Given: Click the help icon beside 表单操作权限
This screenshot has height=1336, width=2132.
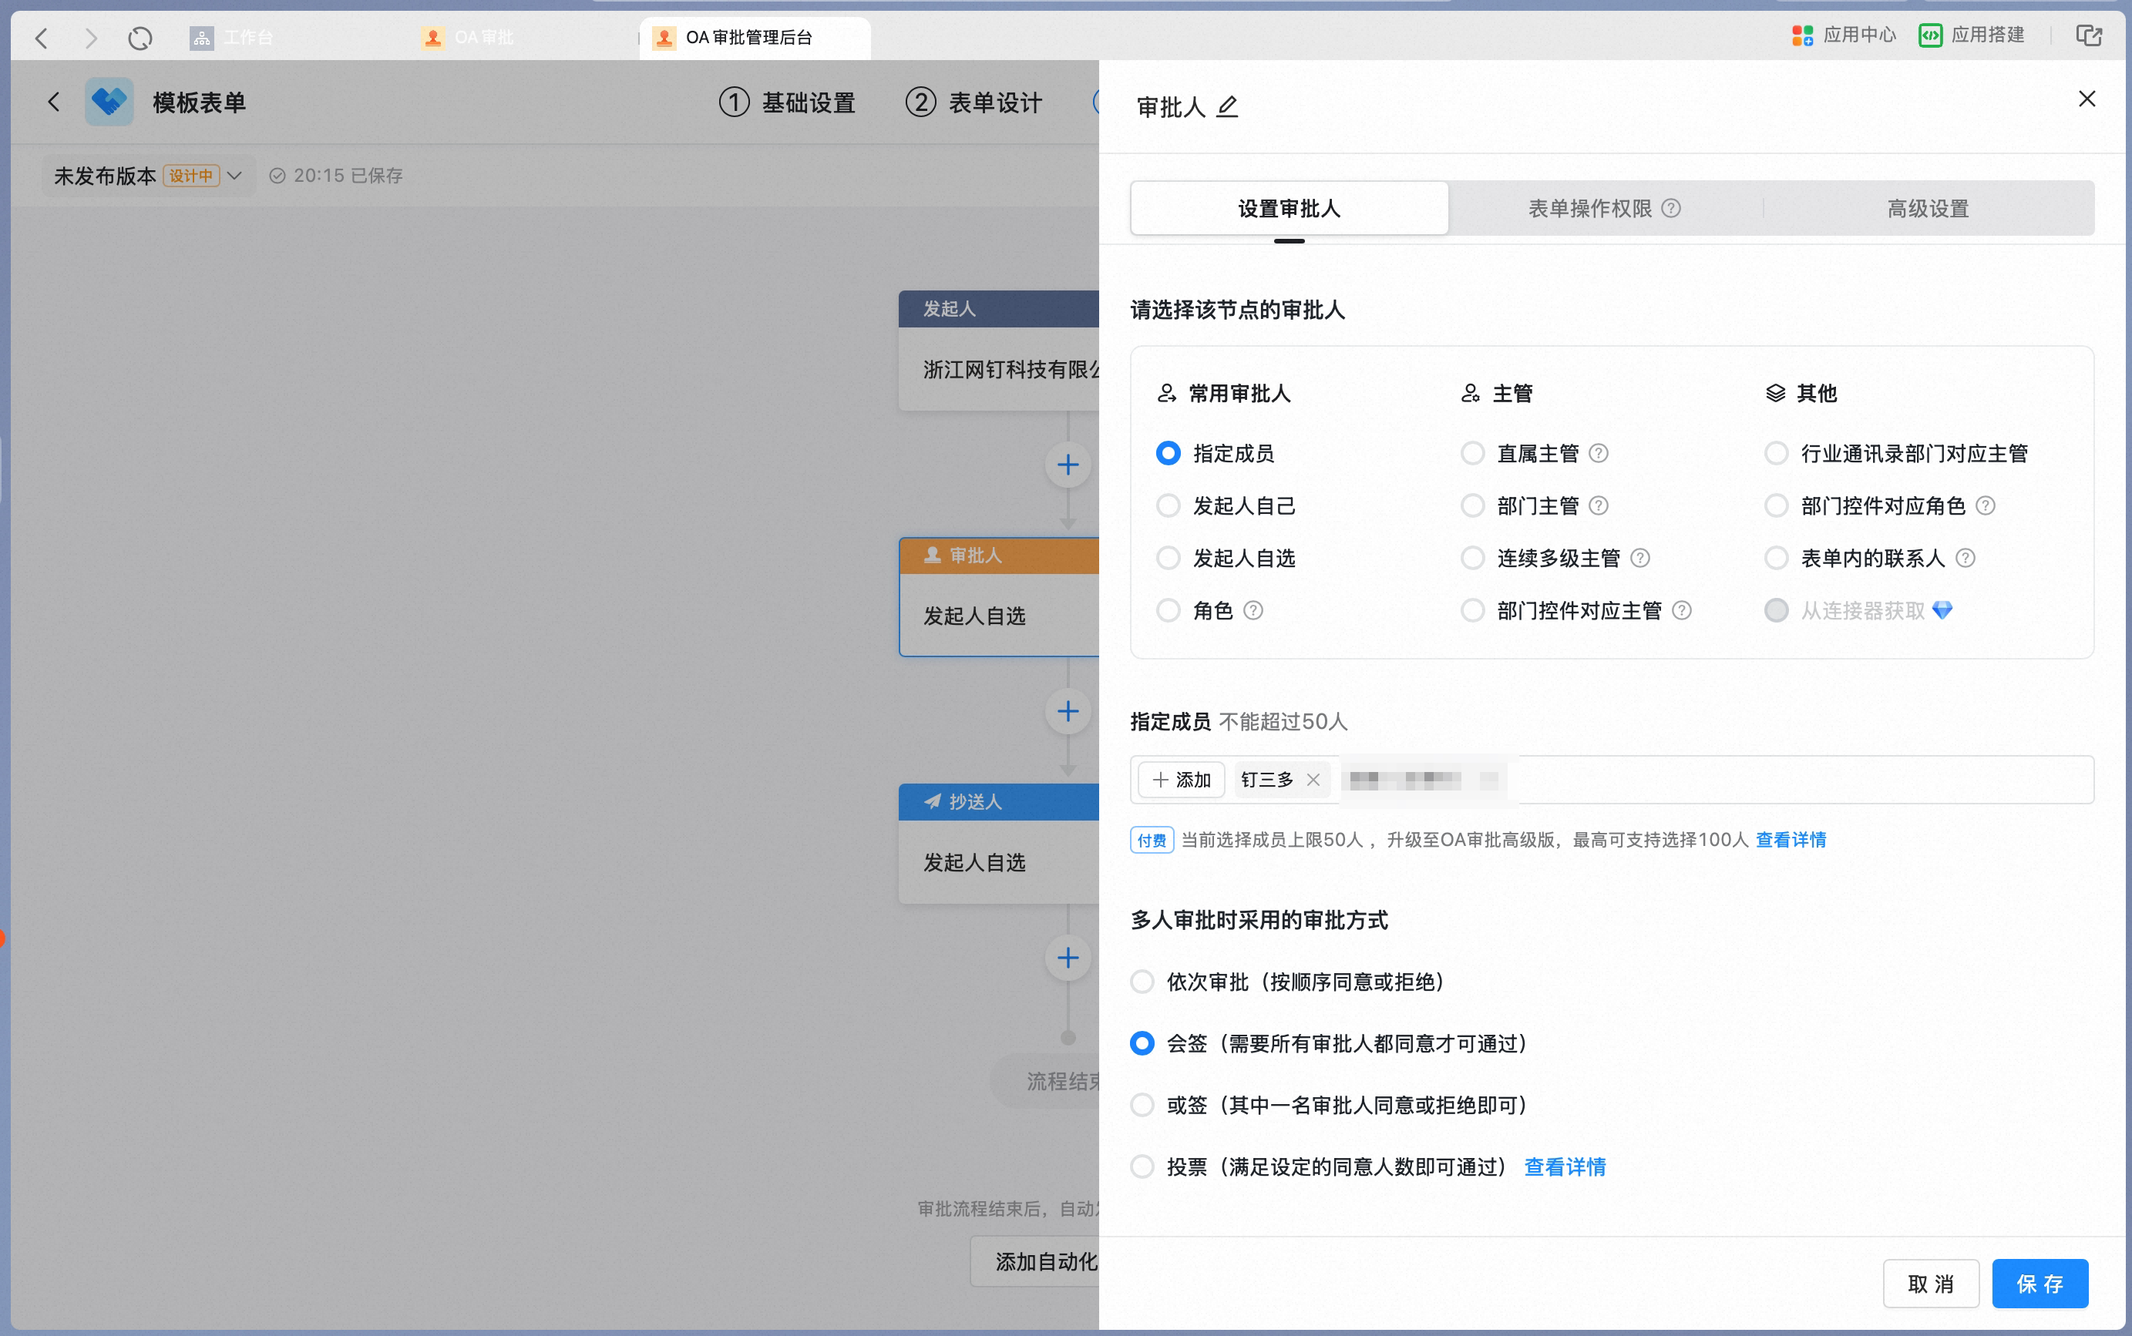Looking at the screenshot, I should click(x=1670, y=209).
